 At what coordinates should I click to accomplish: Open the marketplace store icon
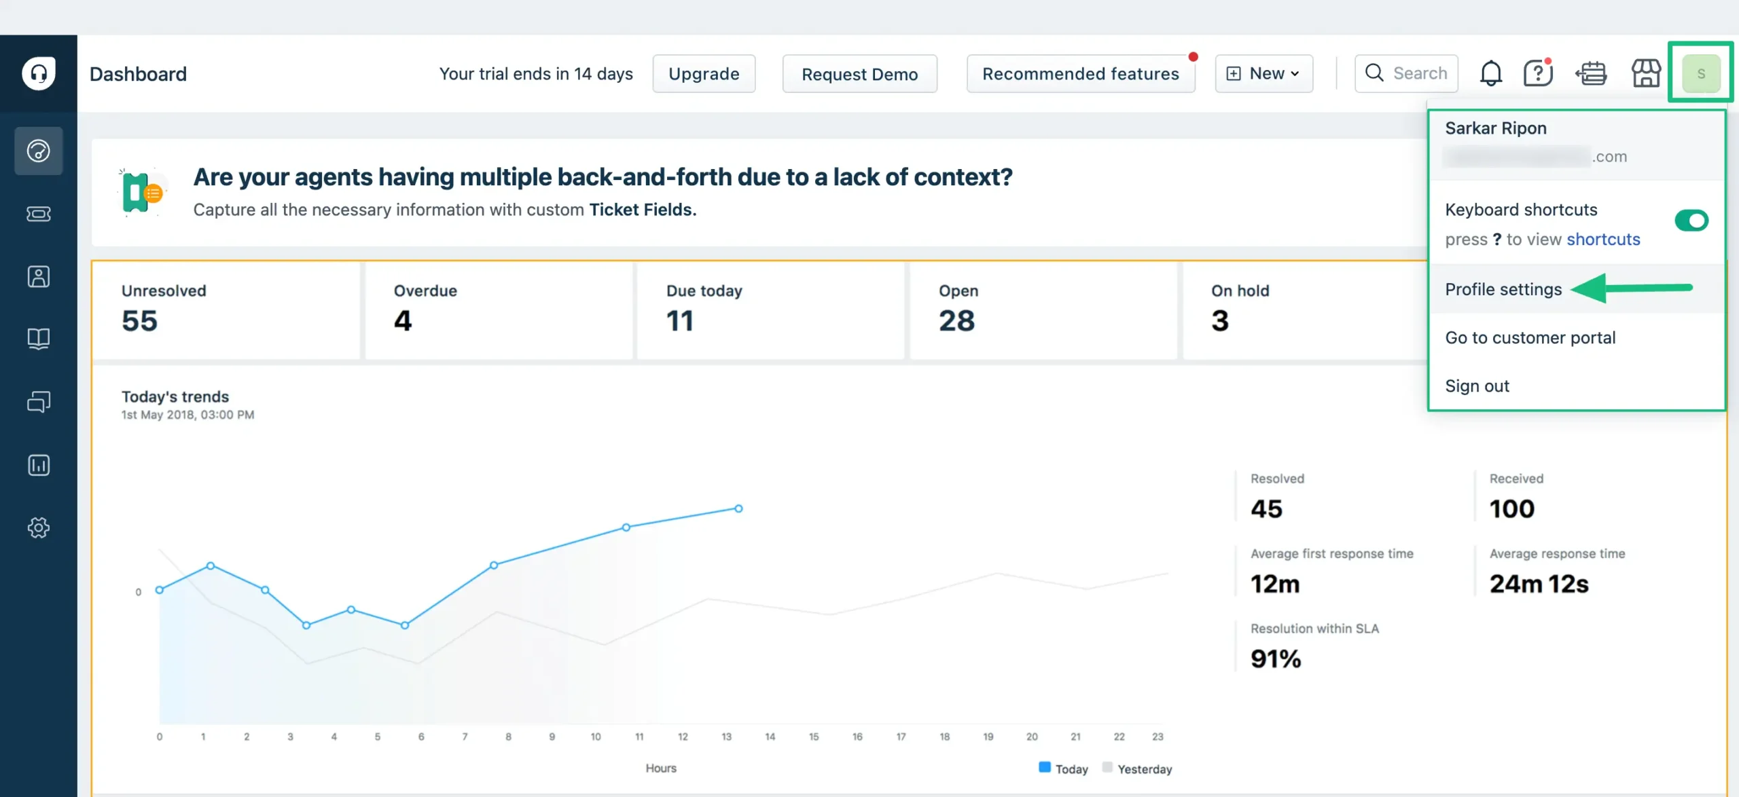click(x=1646, y=73)
